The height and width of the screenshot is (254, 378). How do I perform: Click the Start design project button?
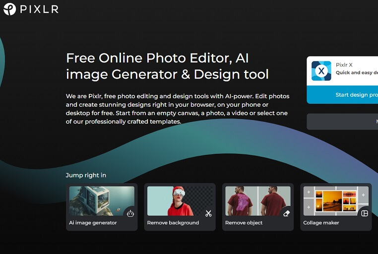342,95
